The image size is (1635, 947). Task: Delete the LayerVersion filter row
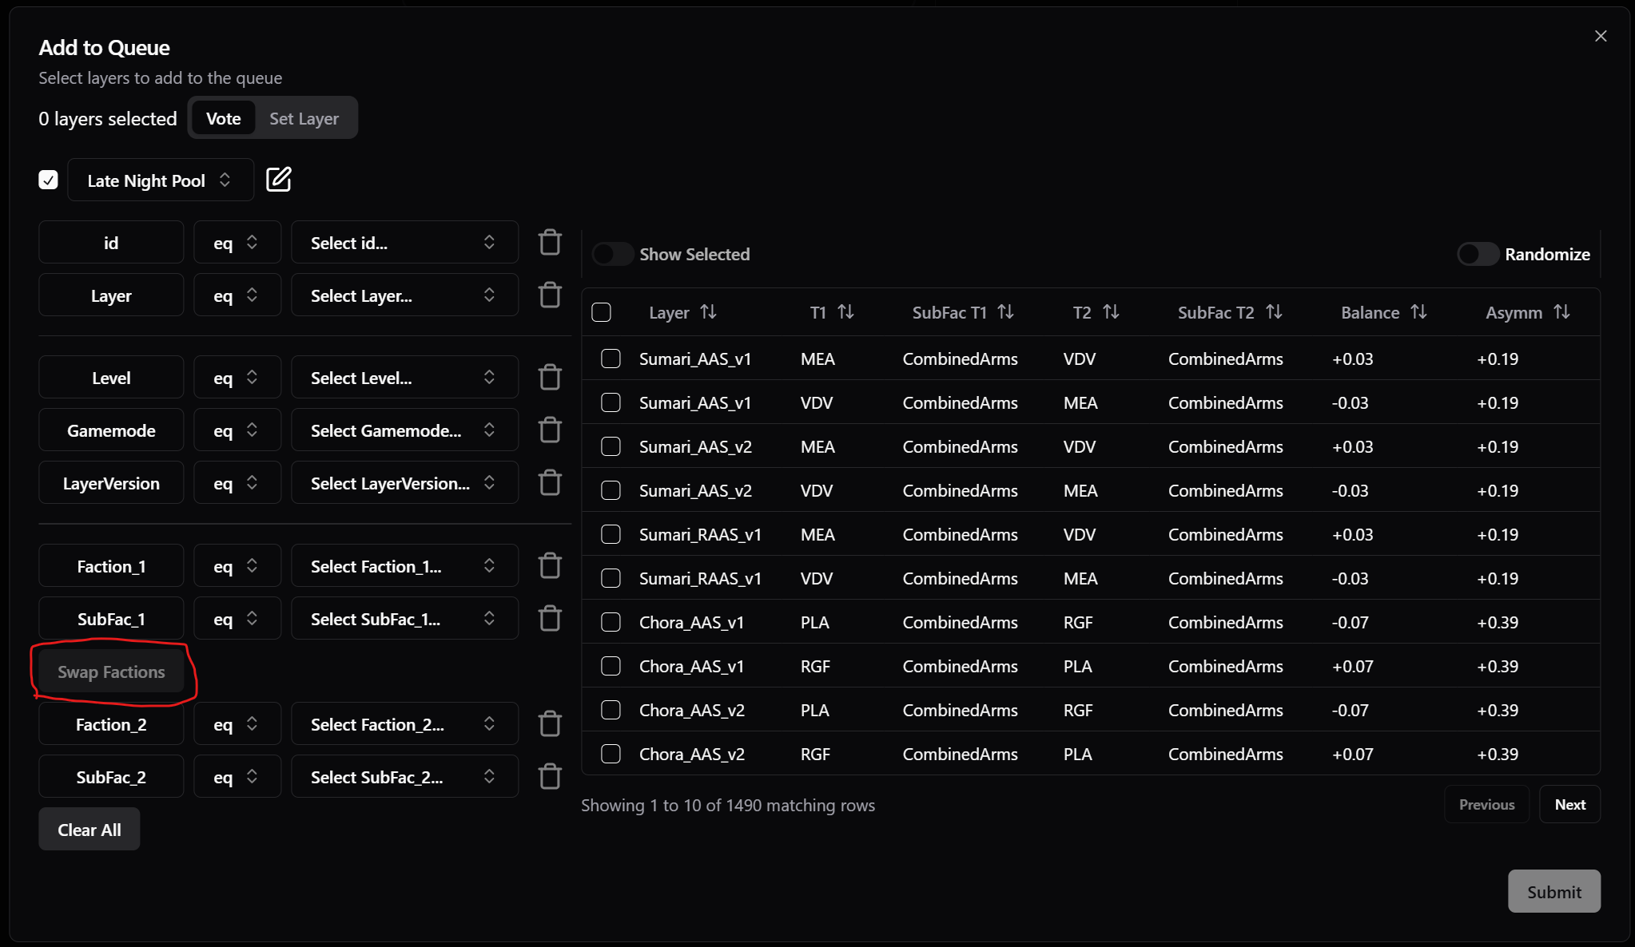(x=550, y=482)
